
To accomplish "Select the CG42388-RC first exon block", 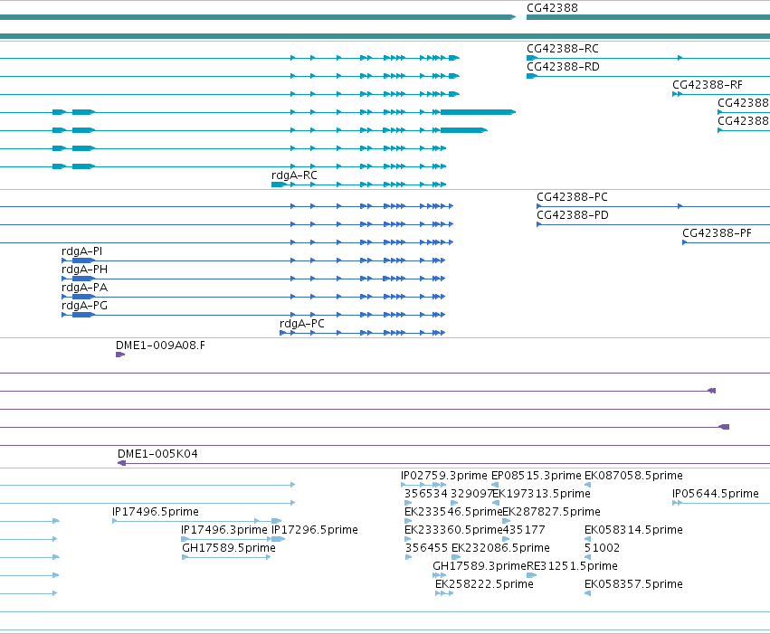I will pos(532,58).
